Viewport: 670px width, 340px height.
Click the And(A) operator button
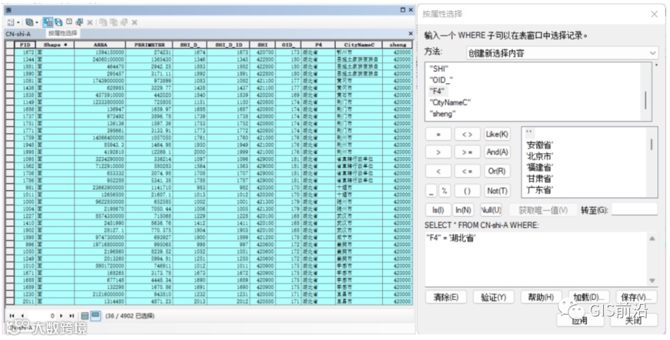tap(497, 152)
